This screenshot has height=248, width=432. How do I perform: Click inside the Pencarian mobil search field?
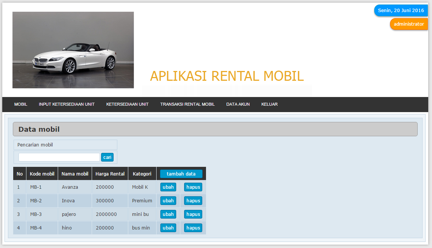[58, 157]
